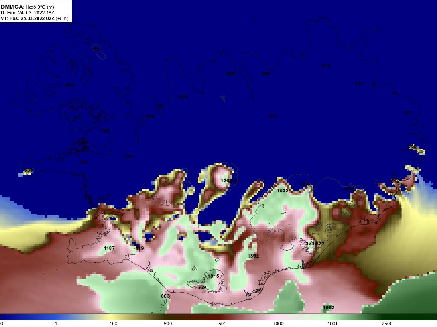Click the 0 label on the color scale
Viewport: 437px width, 327px height.
(x=2, y=324)
